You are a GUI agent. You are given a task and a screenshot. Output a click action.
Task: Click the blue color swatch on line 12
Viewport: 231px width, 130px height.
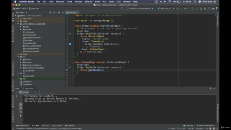(x=70, y=44)
